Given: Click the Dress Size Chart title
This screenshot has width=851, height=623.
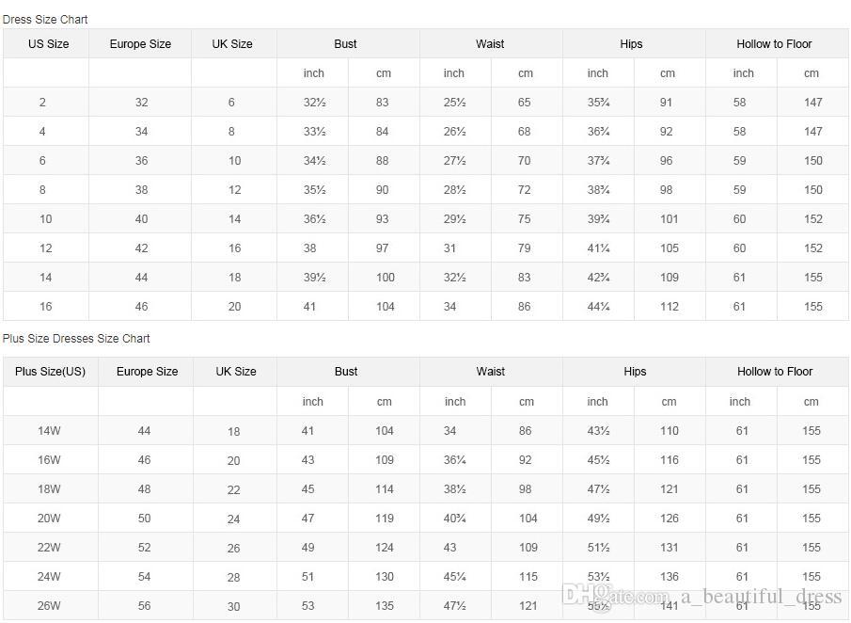Looking at the screenshot, I should click(45, 20).
